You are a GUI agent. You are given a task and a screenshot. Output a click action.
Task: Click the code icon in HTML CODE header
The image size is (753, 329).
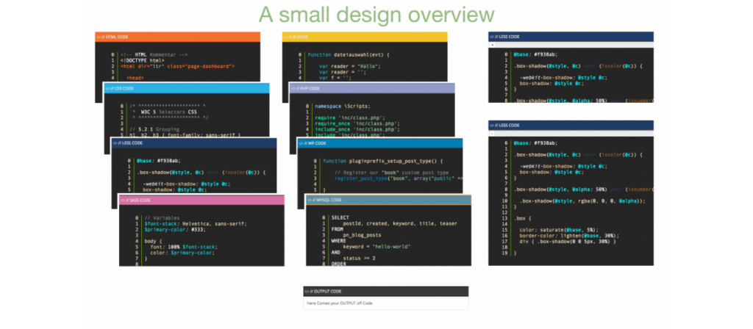click(99, 37)
